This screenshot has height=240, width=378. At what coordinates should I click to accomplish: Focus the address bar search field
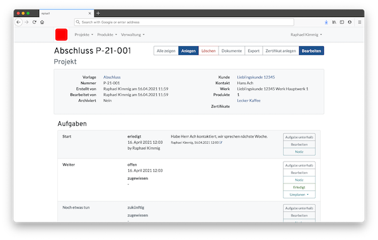(184, 22)
